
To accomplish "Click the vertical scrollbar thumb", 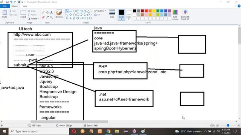I will 239,36.
